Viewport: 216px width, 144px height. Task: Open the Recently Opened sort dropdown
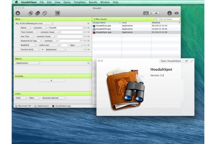pyautogui.click(x=54, y=98)
